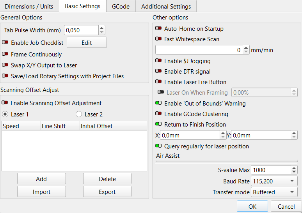Select the Laser 1 radio button
This screenshot has height=213, width=302.
(x=5, y=114)
